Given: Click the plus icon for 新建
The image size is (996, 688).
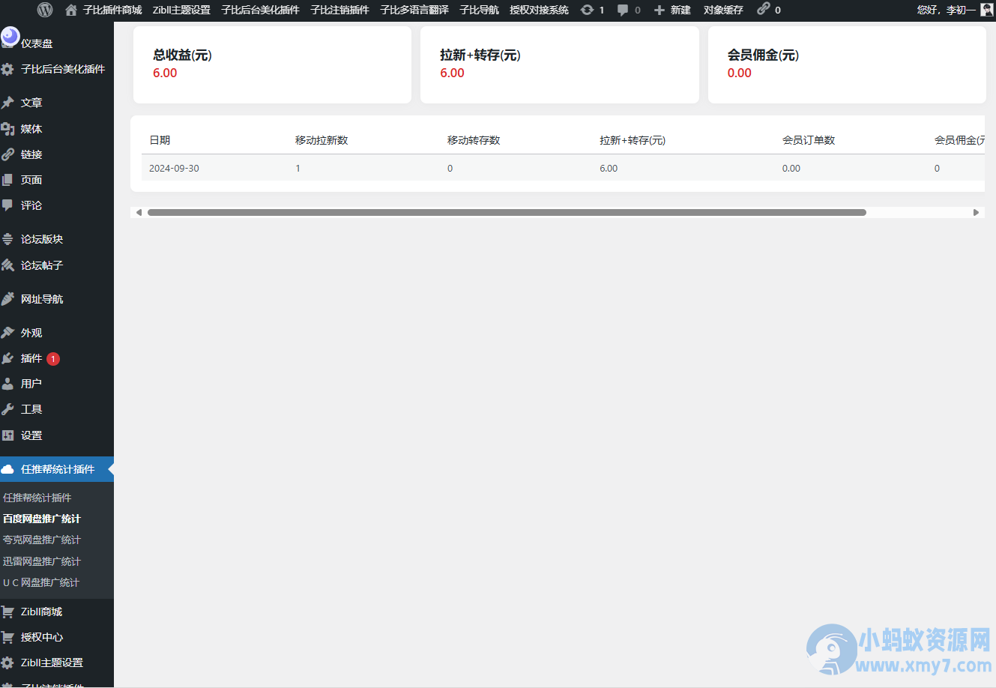Looking at the screenshot, I should [660, 10].
